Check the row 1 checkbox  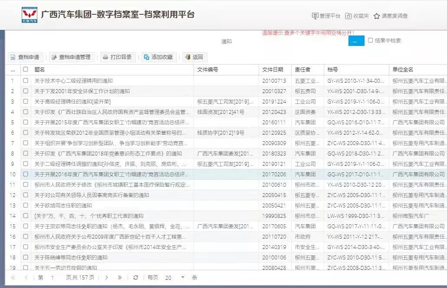(x=26, y=81)
